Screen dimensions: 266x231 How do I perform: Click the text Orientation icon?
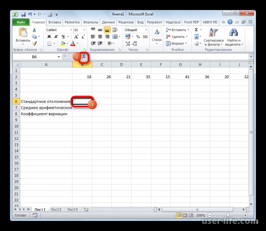pos(110,43)
